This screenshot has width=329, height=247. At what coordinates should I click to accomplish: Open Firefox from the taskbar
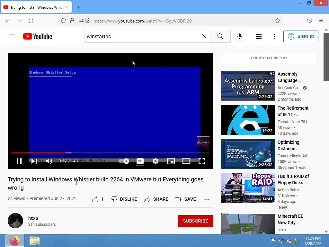(15, 241)
